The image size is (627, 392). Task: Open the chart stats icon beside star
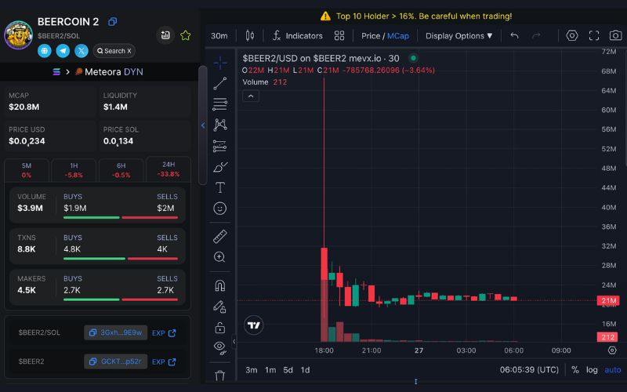(x=165, y=35)
